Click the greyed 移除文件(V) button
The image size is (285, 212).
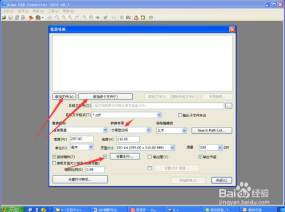[157, 97]
